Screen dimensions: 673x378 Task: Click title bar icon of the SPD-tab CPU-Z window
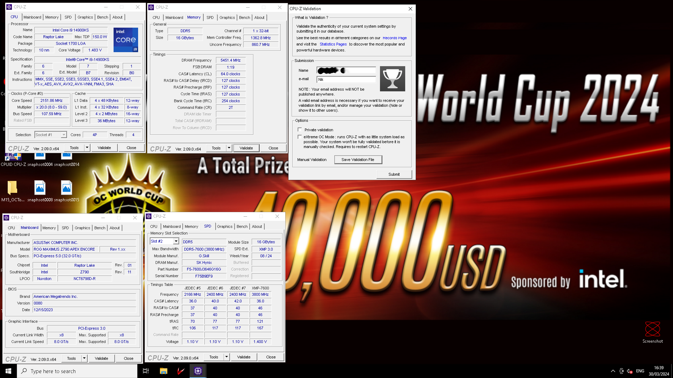tap(149, 216)
